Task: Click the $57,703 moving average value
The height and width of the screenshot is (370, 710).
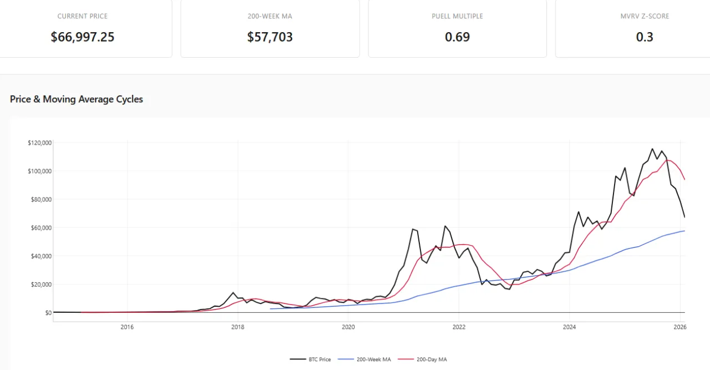Action: coord(270,37)
